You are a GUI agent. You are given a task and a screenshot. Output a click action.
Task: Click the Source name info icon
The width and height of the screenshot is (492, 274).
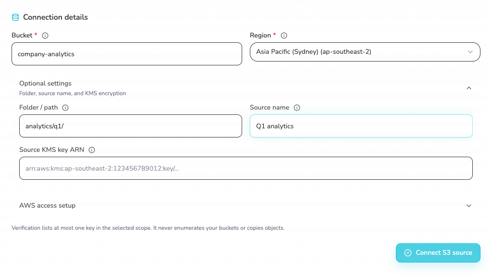click(297, 108)
